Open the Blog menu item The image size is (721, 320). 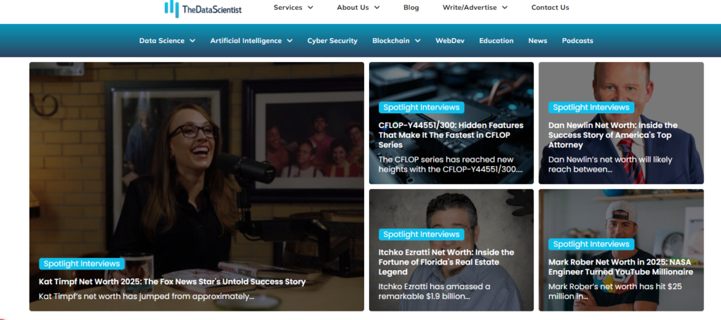411,7
